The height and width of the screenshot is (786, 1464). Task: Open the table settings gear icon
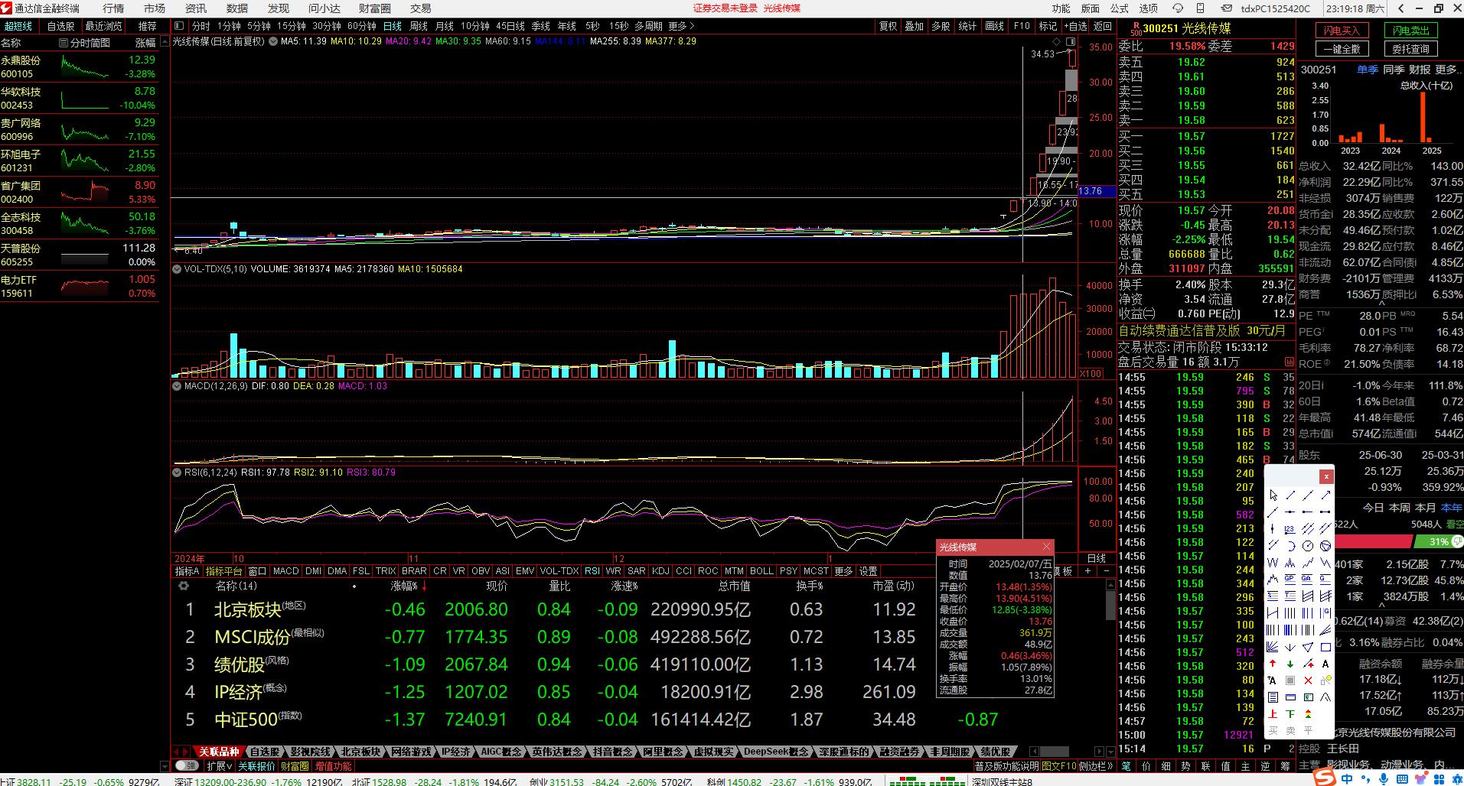click(184, 586)
